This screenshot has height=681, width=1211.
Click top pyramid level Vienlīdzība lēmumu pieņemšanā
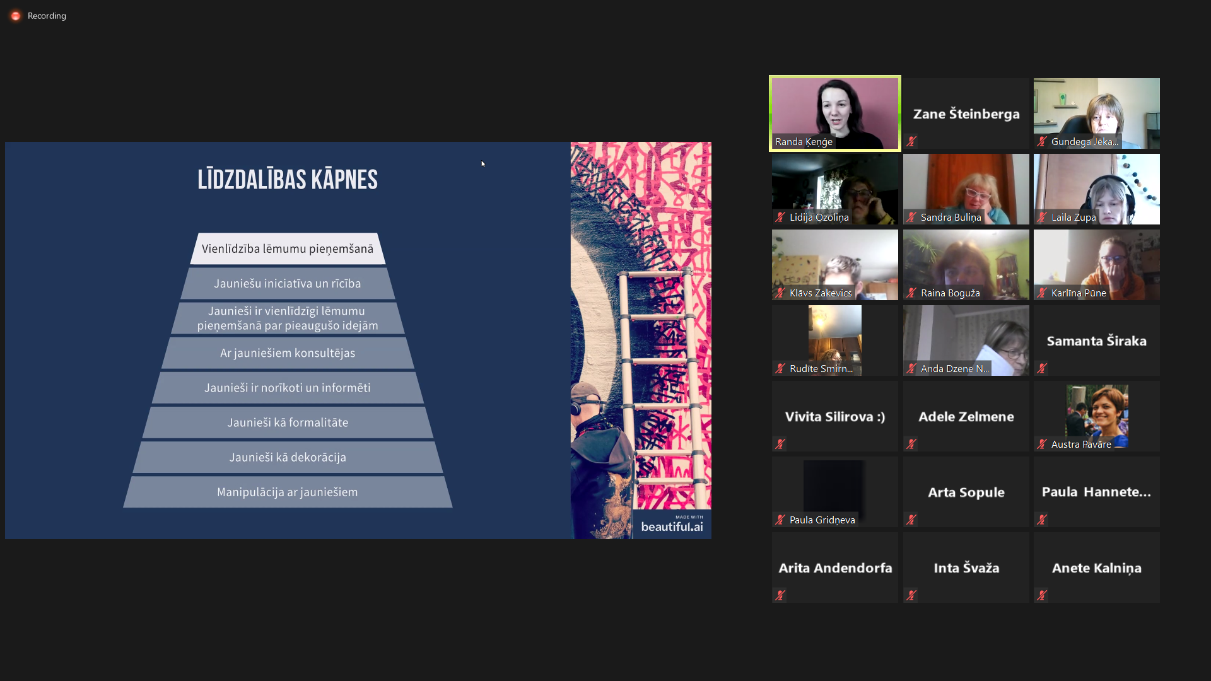pyautogui.click(x=288, y=249)
